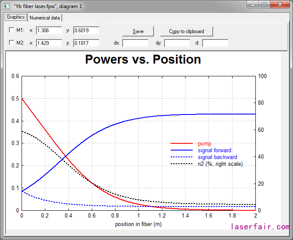Click the M2 x field showing 1.429
The height and width of the screenshot is (240, 293).
click(49, 43)
